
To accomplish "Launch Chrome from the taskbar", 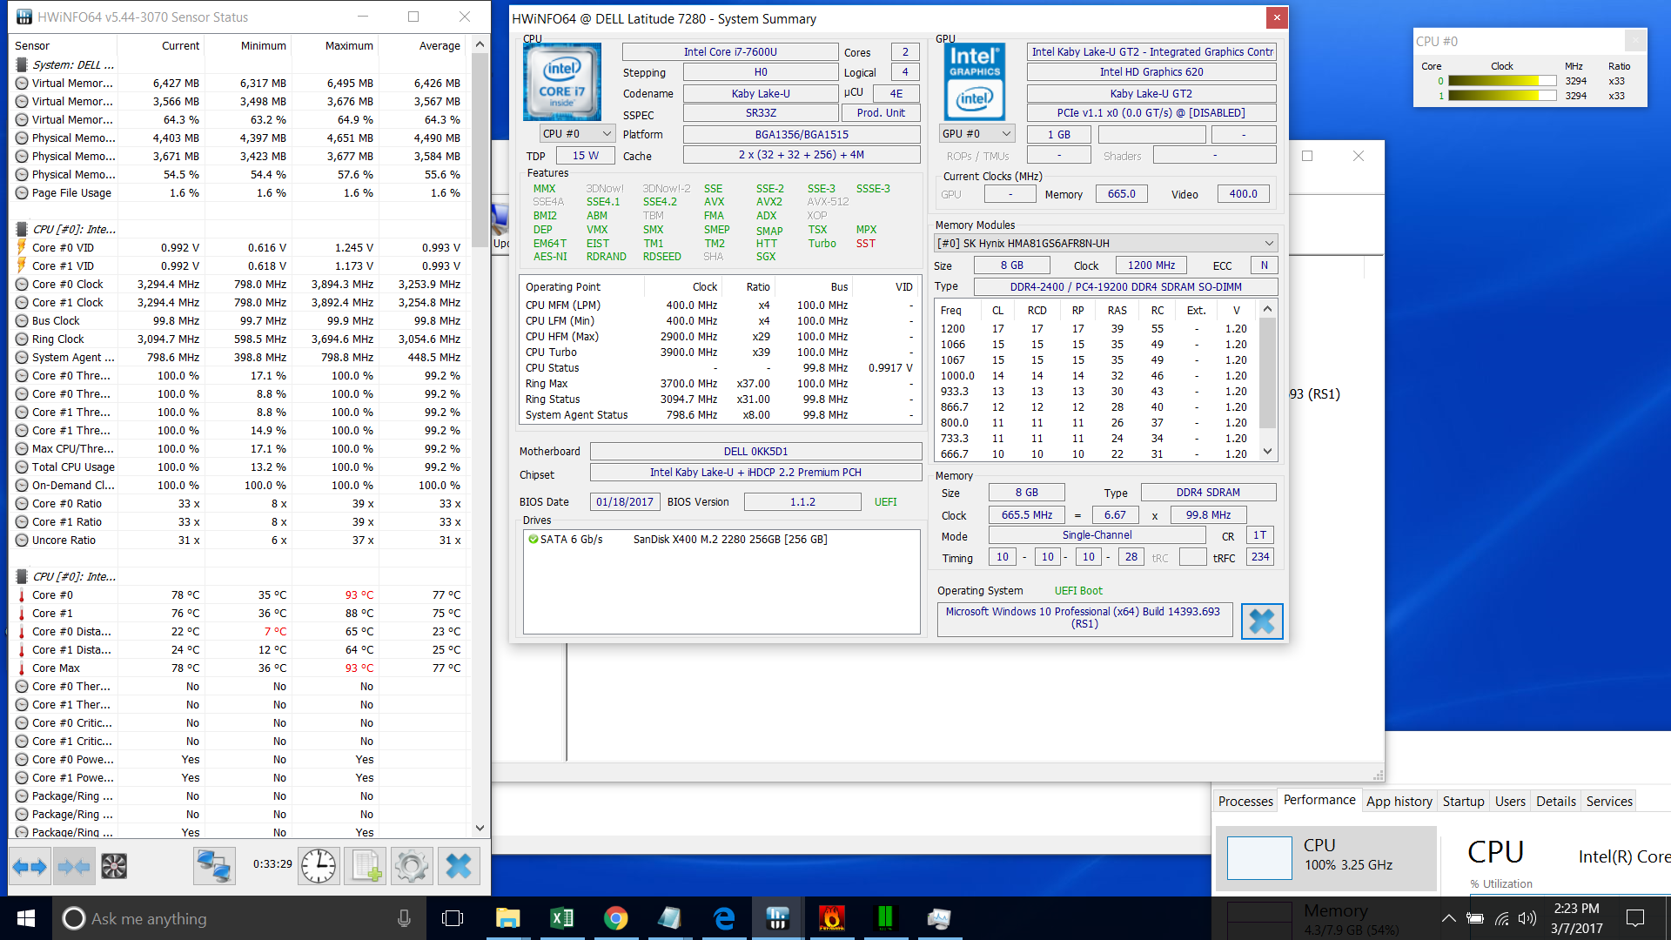I will [615, 918].
